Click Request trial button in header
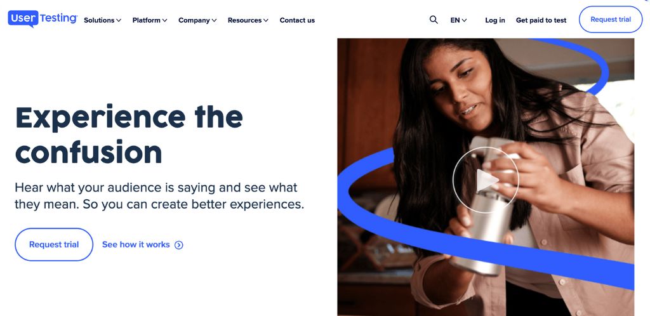Viewport: 650px width, 316px height. click(611, 20)
